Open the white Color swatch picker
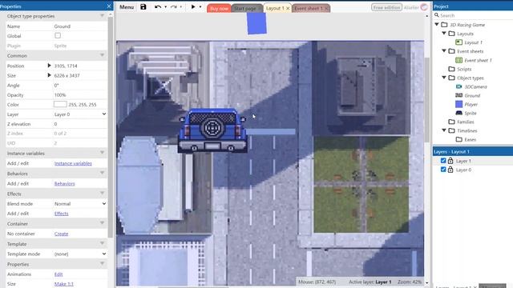Viewport: 513px width, 288px height. coord(60,105)
